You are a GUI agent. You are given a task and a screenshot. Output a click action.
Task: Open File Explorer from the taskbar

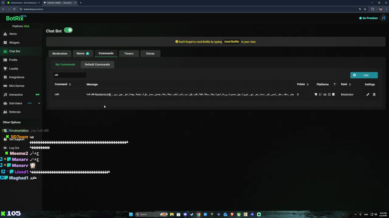point(172,214)
